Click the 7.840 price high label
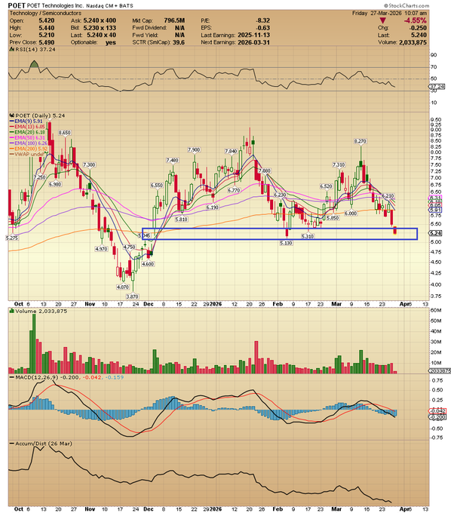The image size is (451, 513). click(231, 151)
